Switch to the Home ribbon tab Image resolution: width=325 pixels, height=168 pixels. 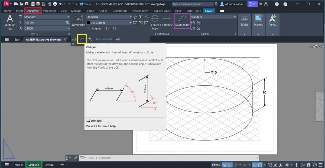pyautogui.click(x=8, y=11)
